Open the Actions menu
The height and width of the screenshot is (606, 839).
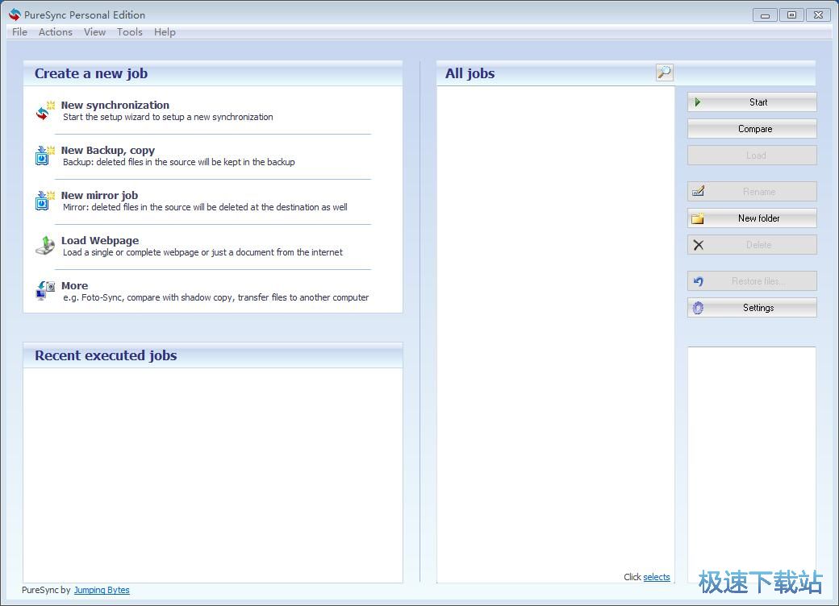point(55,32)
